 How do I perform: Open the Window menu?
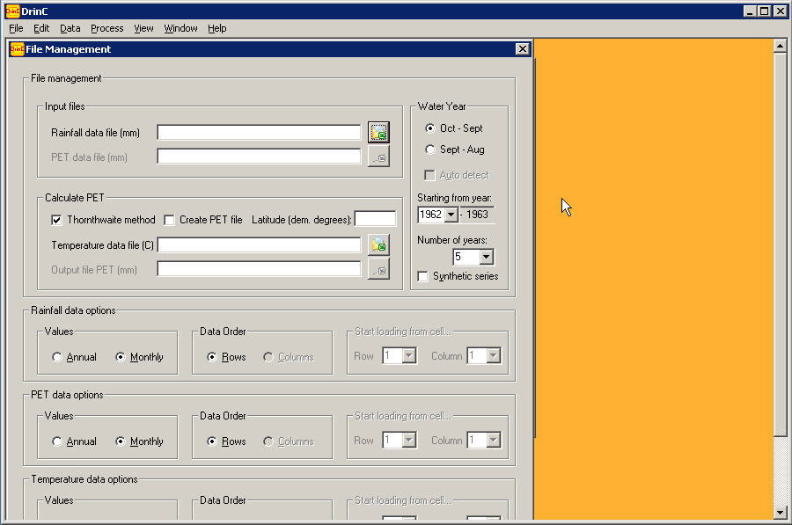180,28
